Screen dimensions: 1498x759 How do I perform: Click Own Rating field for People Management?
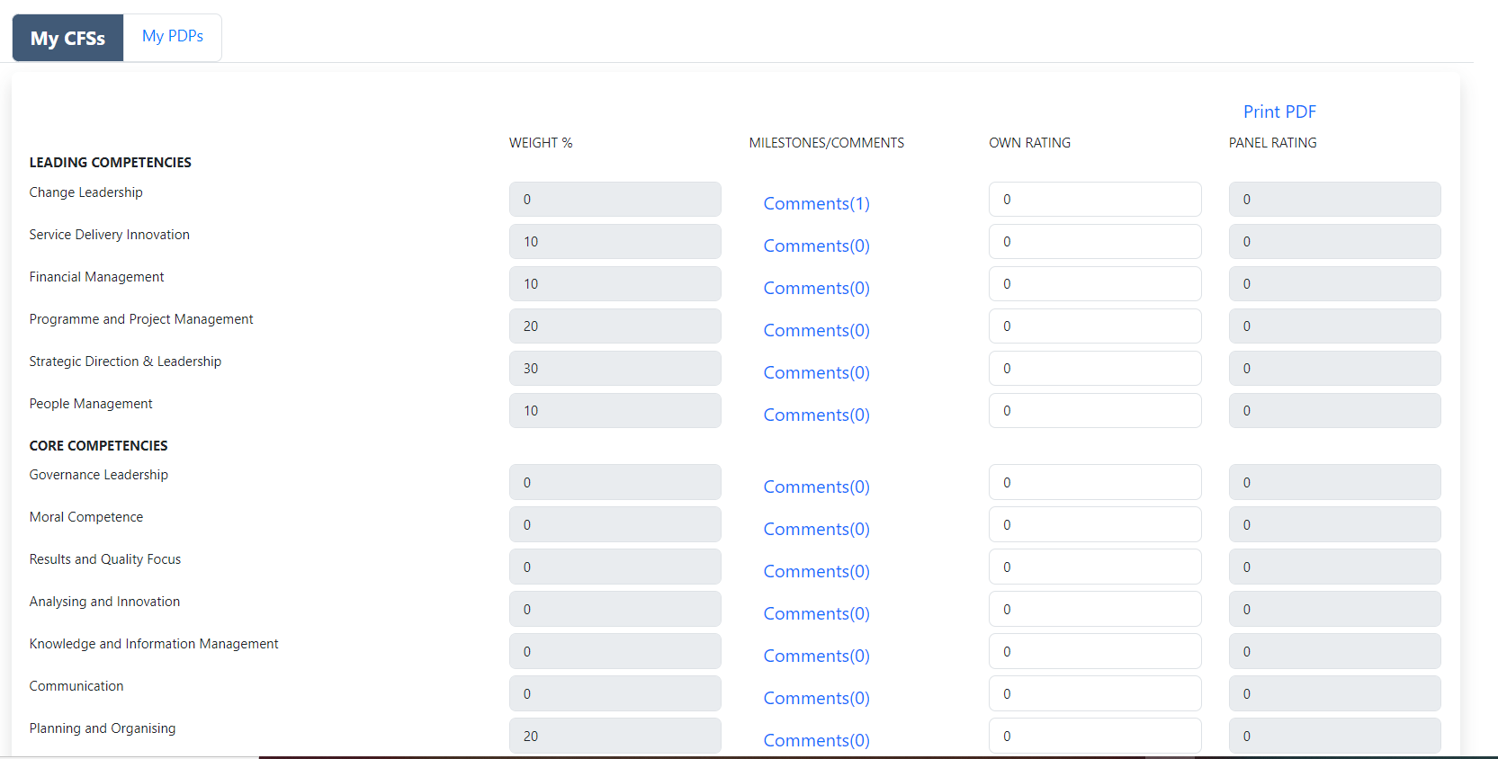(x=1094, y=411)
